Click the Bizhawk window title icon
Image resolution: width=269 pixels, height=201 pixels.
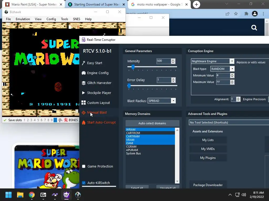[x=6, y=12]
